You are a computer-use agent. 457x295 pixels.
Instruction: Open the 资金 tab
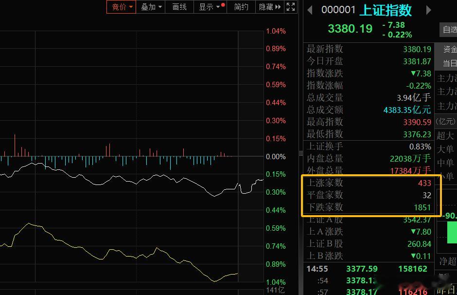click(449, 49)
